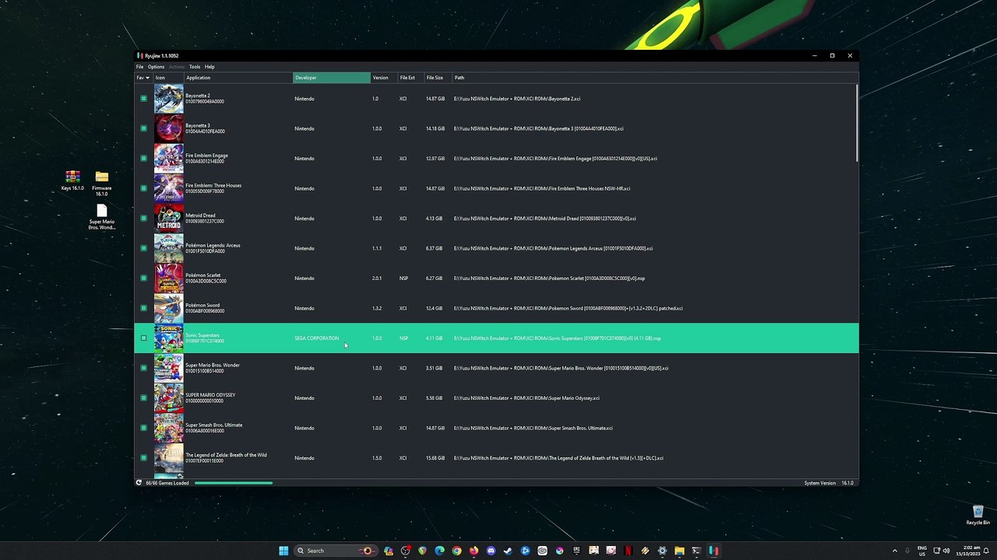Click Fire Emblem Engage file path
The width and height of the screenshot is (997, 560).
[x=555, y=159]
